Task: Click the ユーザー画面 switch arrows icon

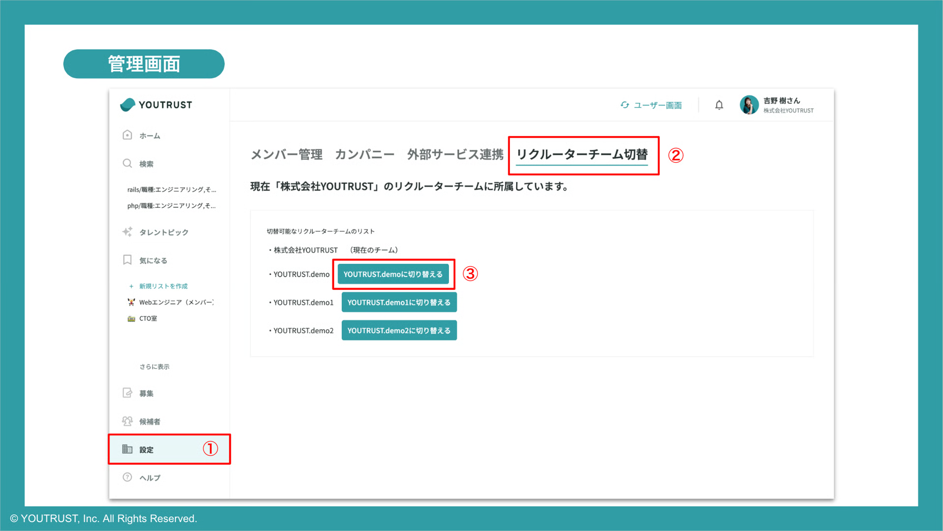Action: (x=625, y=105)
